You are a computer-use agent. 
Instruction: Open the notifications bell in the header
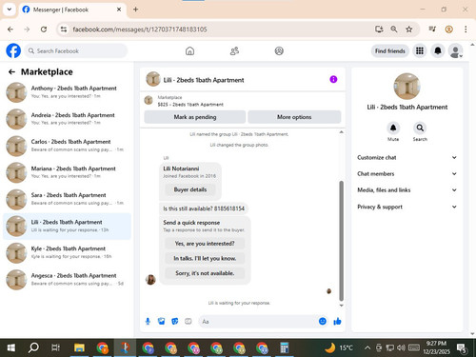(438, 50)
